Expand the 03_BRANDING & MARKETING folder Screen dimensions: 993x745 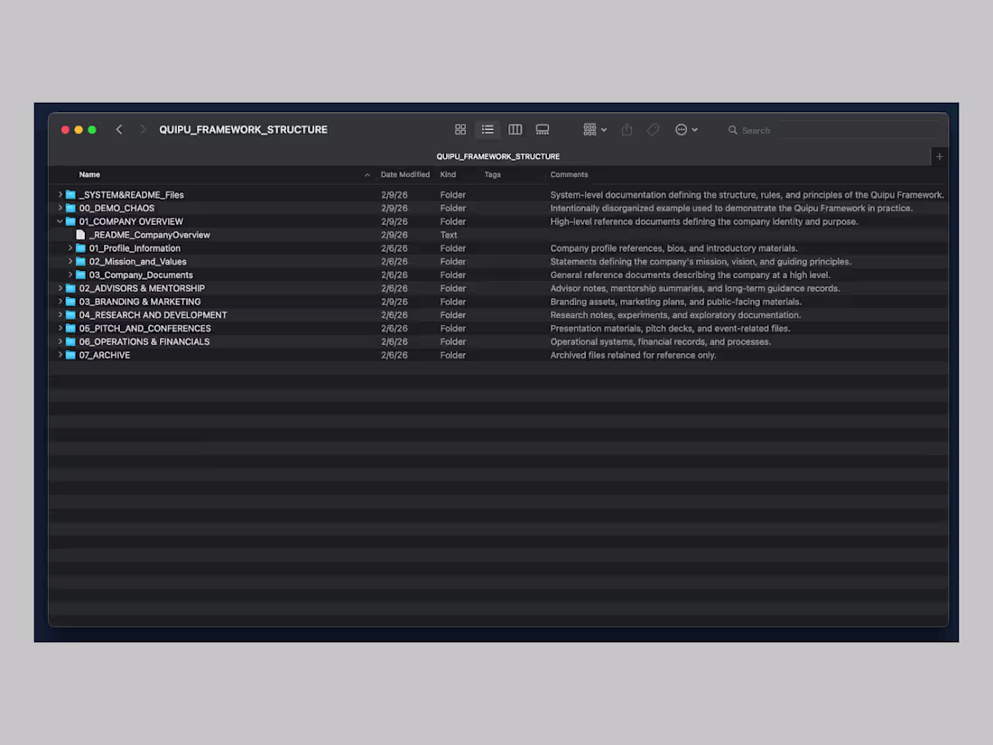pos(60,302)
